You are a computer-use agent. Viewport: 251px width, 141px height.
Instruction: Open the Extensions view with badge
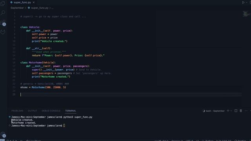pyautogui.click(x=3, y=23)
